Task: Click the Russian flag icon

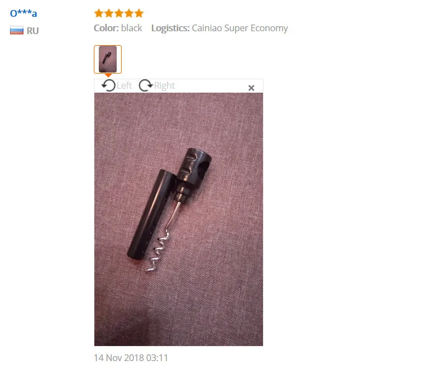Action: coord(17,30)
